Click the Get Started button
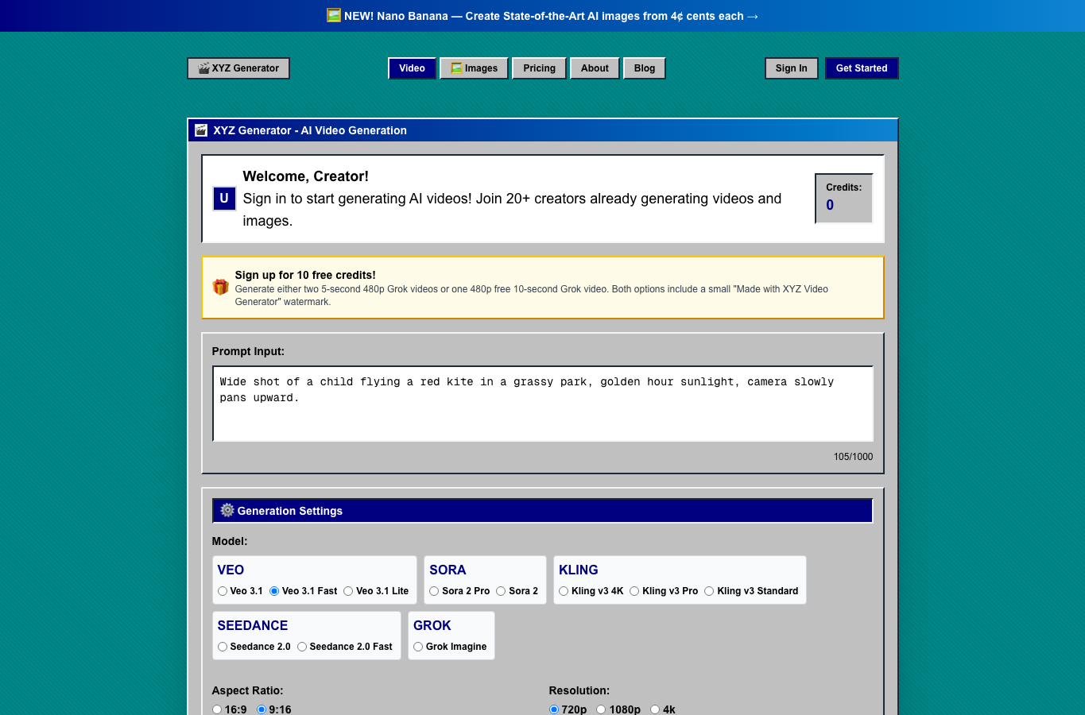 point(862,68)
